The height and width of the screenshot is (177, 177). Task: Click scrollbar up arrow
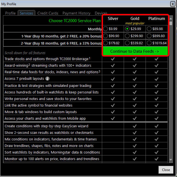[171, 19]
